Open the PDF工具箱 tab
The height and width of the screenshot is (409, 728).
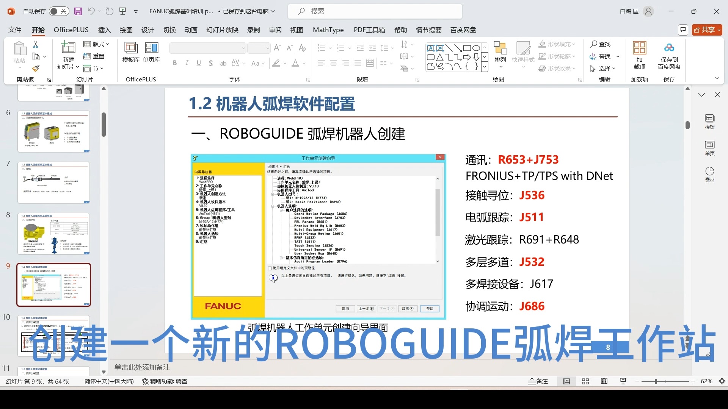coord(369,30)
